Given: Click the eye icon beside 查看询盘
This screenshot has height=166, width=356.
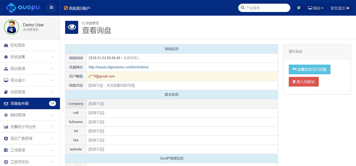Looking at the screenshot, I should point(72,27).
